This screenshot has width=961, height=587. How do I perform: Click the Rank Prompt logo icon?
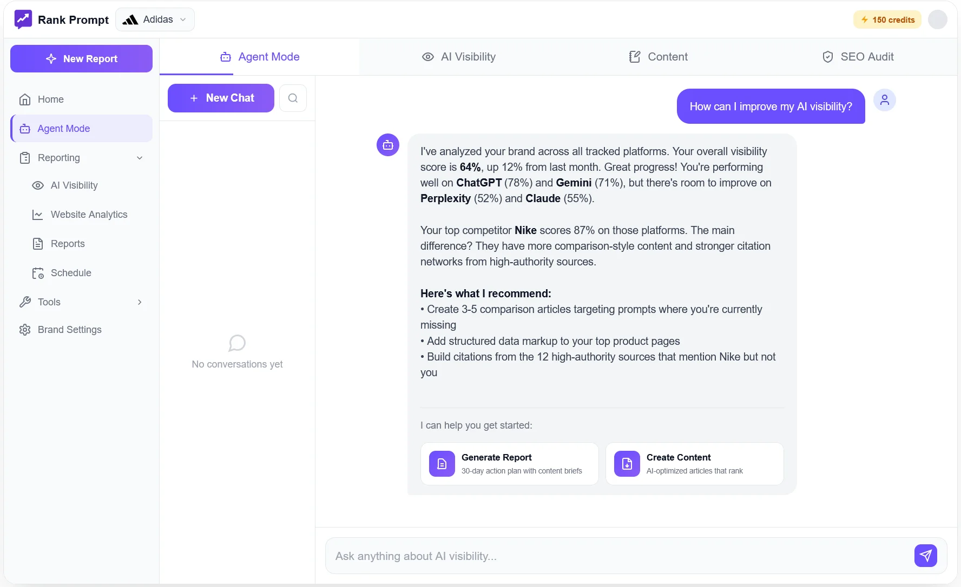tap(23, 19)
